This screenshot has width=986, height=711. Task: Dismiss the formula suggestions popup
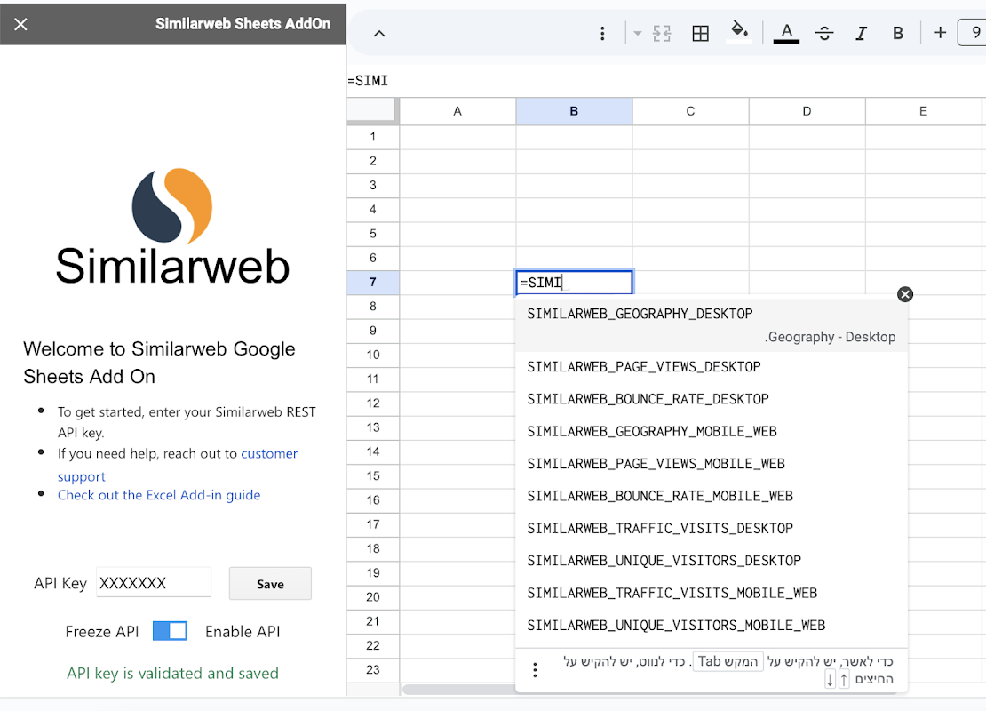(905, 294)
